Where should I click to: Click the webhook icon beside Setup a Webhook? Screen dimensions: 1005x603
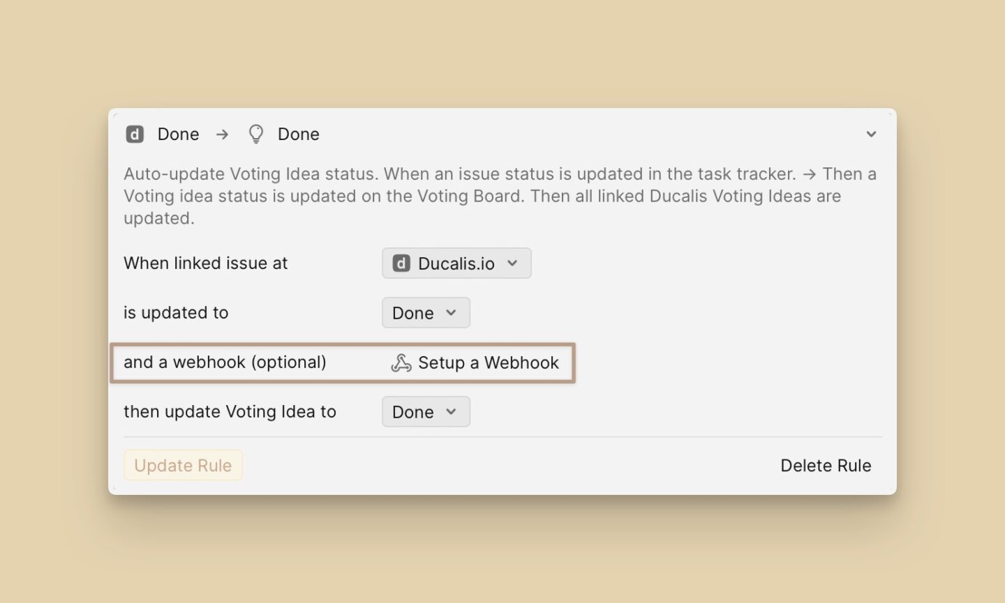(x=401, y=362)
